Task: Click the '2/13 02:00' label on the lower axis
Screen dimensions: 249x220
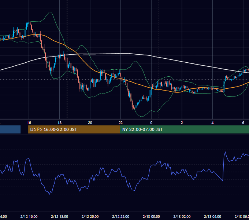Action: coord(182,216)
